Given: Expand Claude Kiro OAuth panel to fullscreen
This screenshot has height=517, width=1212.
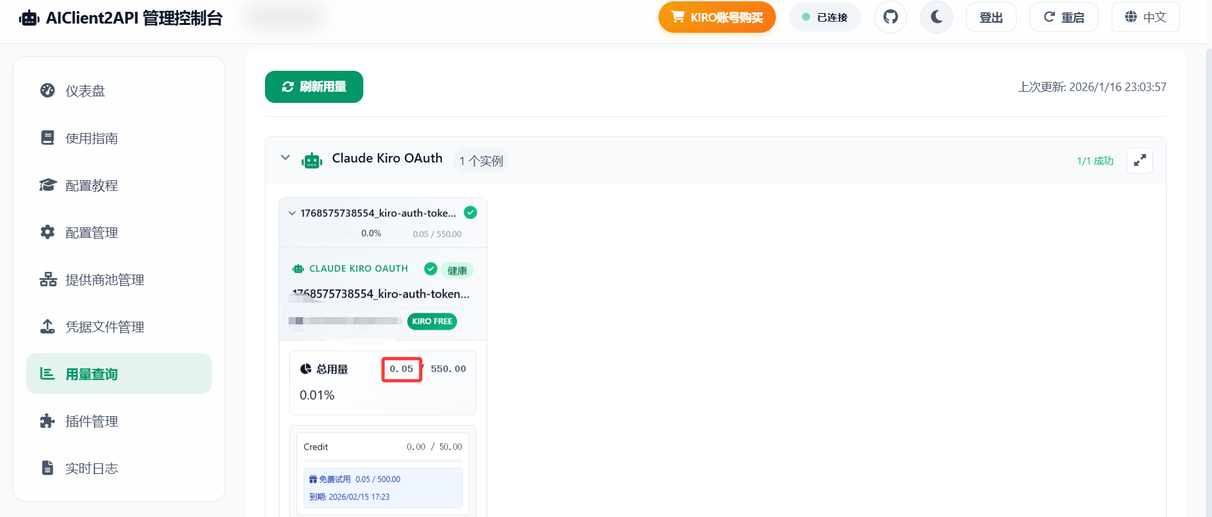Looking at the screenshot, I should click(1140, 160).
